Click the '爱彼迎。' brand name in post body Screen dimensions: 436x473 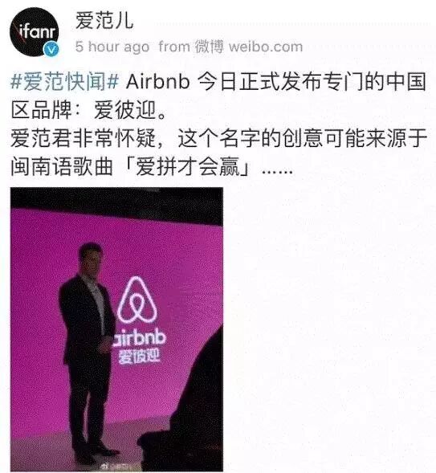point(131,110)
